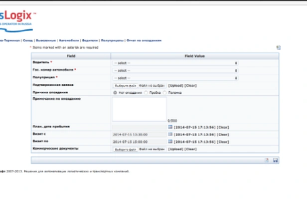307x201 pixels.
Task: Click Clear link next to Визит с
Action: (223, 134)
